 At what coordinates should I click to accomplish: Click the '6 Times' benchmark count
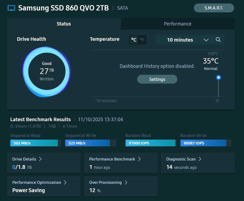pyautogui.click(x=70, y=126)
